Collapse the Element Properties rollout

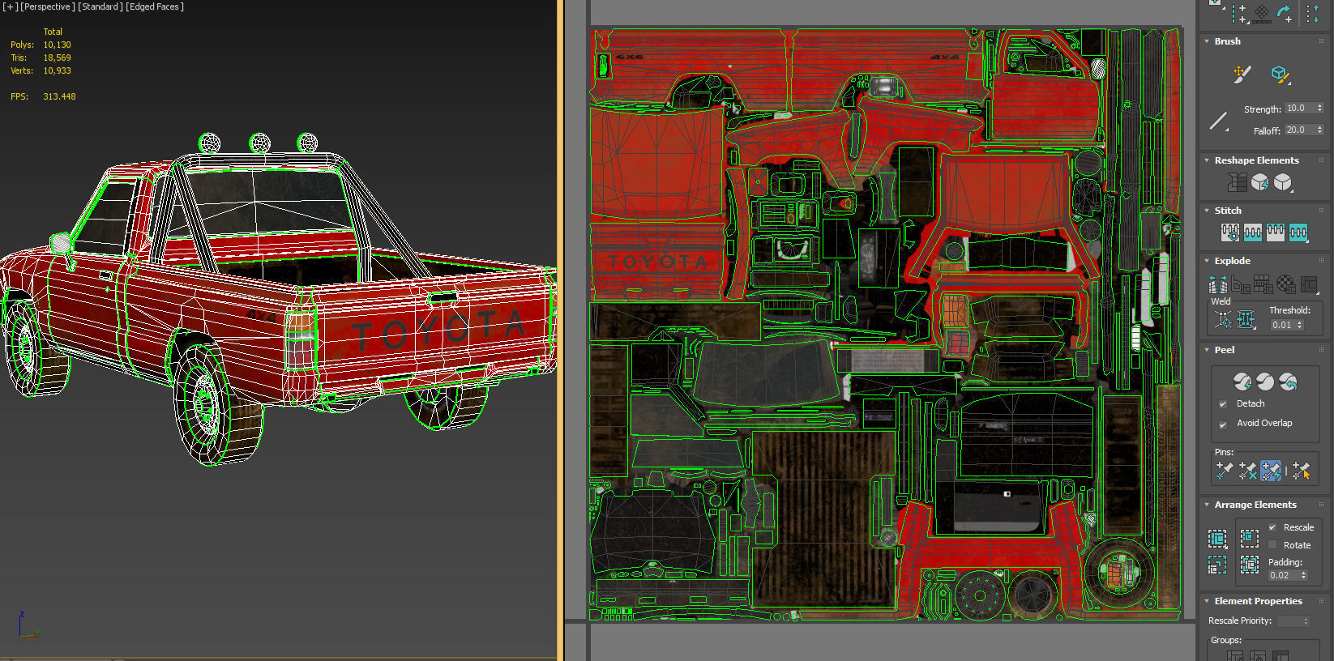point(1207,601)
